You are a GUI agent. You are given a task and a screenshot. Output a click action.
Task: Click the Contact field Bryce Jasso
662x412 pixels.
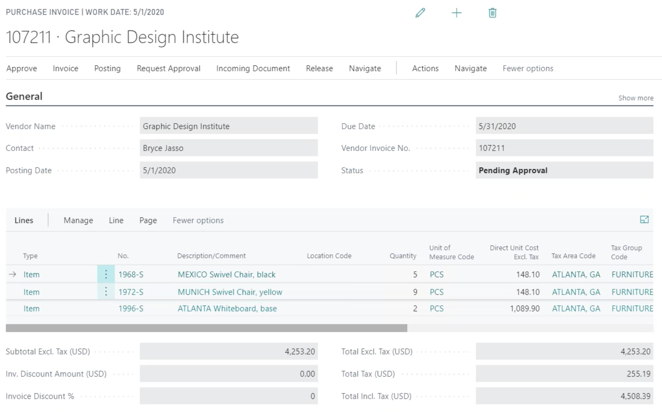pyautogui.click(x=229, y=148)
